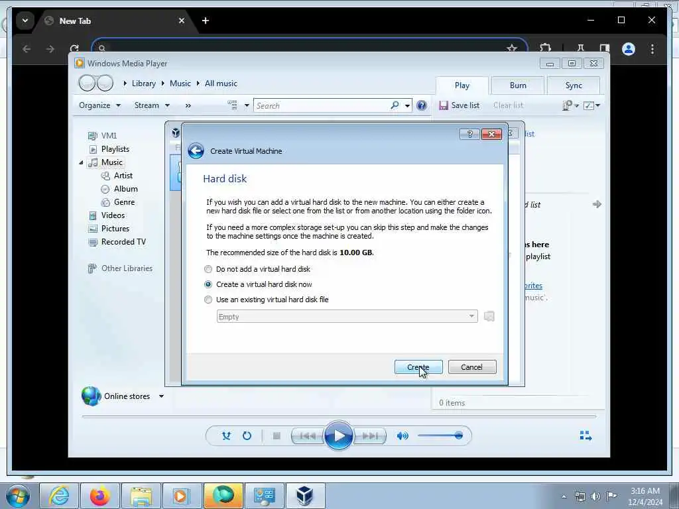Open the Empty hard disk file dropdown
The width and height of the screenshot is (679, 509).
point(347,316)
